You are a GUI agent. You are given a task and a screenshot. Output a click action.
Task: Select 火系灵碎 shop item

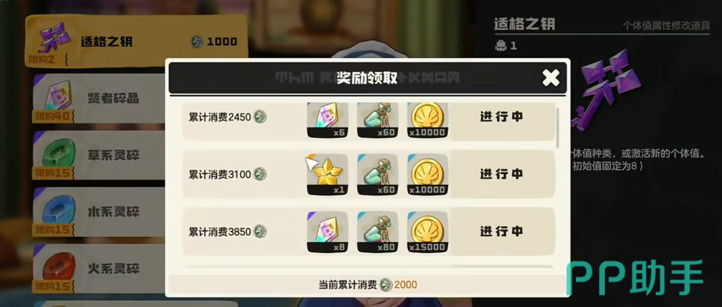(100, 269)
